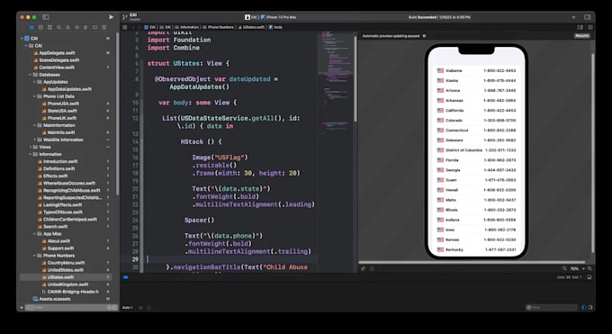Run the app with the play button
Image resolution: width=612 pixels, height=334 pixels.
tap(112, 17)
